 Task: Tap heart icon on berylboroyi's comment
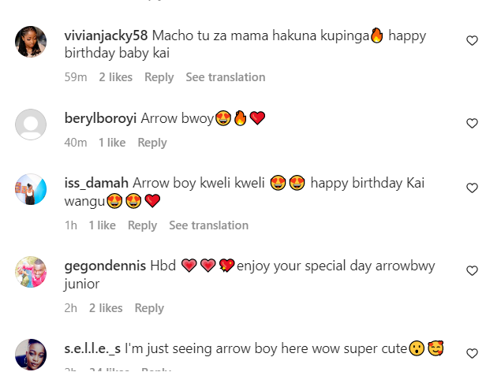coord(472,123)
